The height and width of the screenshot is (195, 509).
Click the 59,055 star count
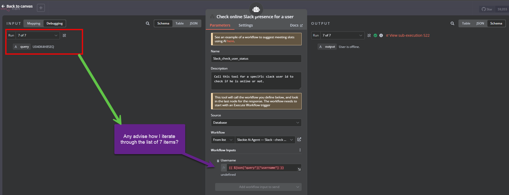click(x=502, y=9)
